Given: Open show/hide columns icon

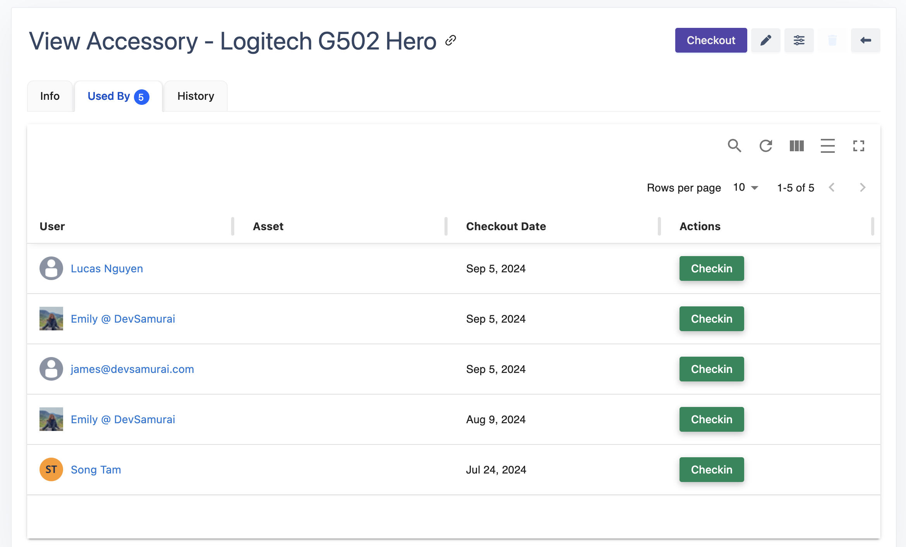Looking at the screenshot, I should (x=796, y=146).
